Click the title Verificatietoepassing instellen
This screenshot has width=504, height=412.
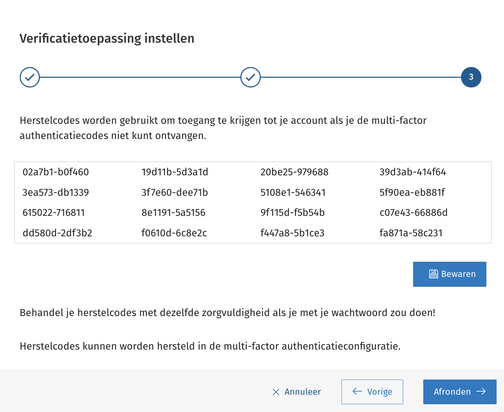(107, 38)
